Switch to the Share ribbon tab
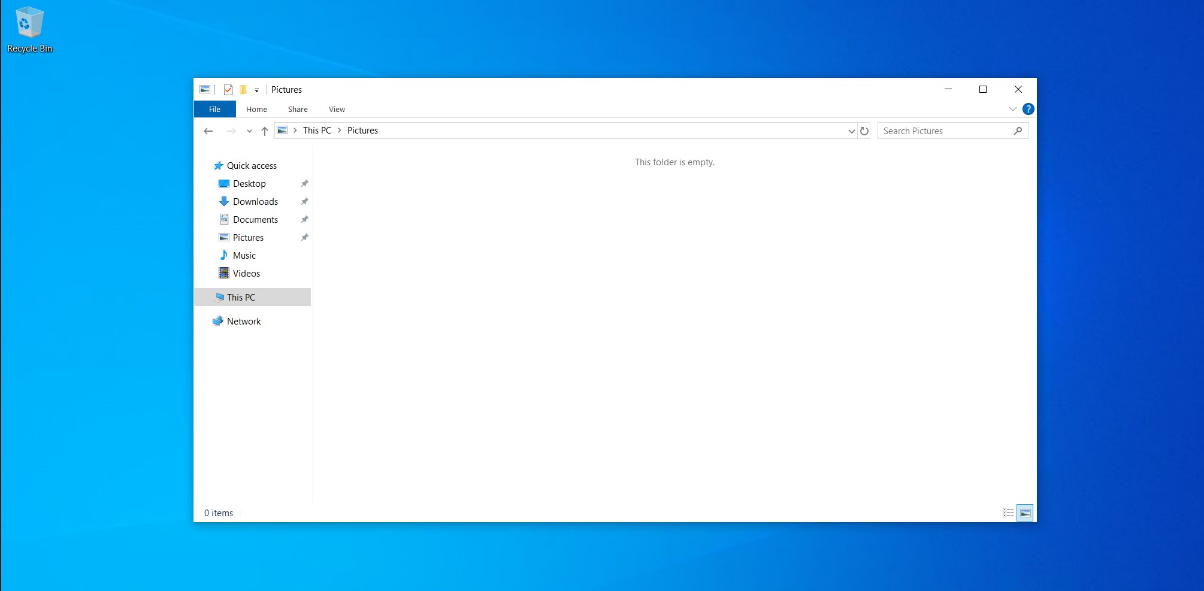This screenshot has width=1204, height=591. [298, 109]
